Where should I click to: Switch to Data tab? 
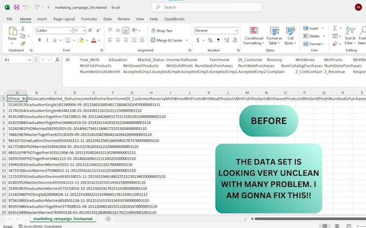107,19
